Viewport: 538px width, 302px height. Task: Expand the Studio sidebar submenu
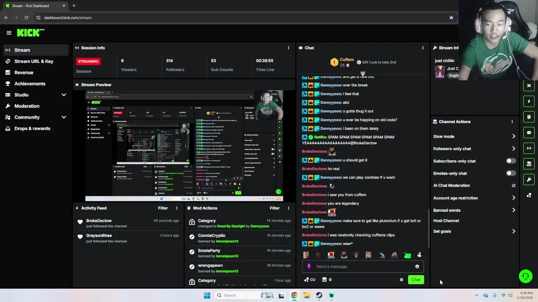pos(64,95)
